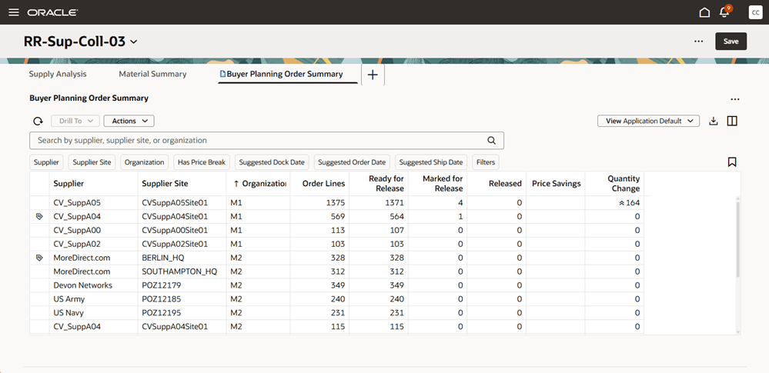Open Buyer Planning Order Summary panel options
769x373 pixels.
pyautogui.click(x=734, y=99)
